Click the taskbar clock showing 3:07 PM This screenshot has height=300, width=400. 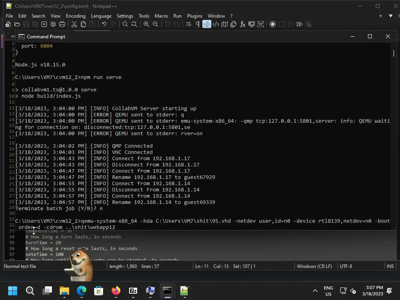tap(373, 291)
